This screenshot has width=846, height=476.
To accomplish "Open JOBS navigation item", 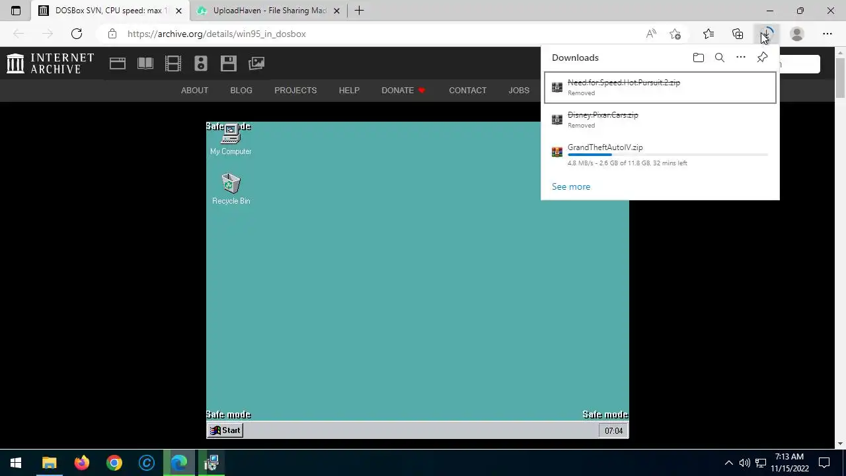I will (x=519, y=91).
